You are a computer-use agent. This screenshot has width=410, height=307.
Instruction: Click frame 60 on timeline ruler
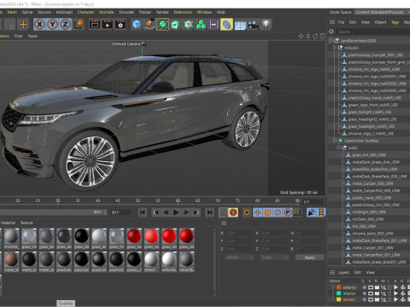point(178,200)
